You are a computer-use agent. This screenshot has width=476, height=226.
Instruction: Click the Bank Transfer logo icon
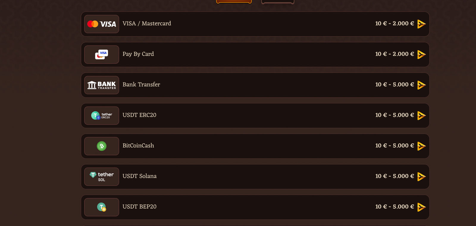[x=101, y=85]
